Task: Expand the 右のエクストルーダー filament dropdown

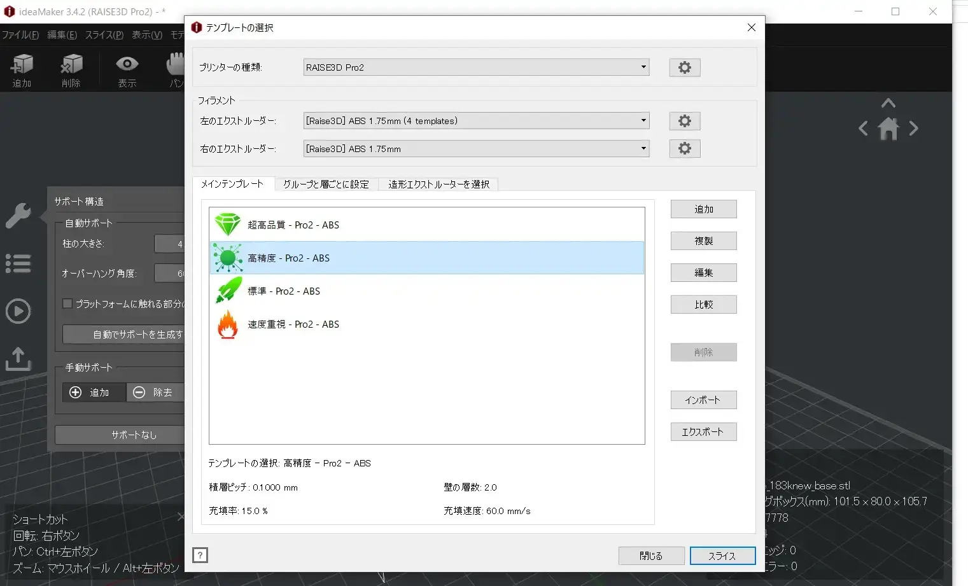Action: pyautogui.click(x=476, y=149)
